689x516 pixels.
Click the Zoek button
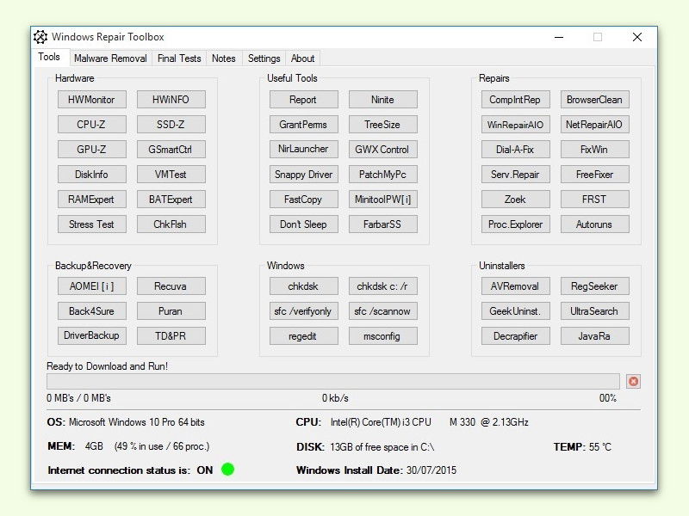515,200
